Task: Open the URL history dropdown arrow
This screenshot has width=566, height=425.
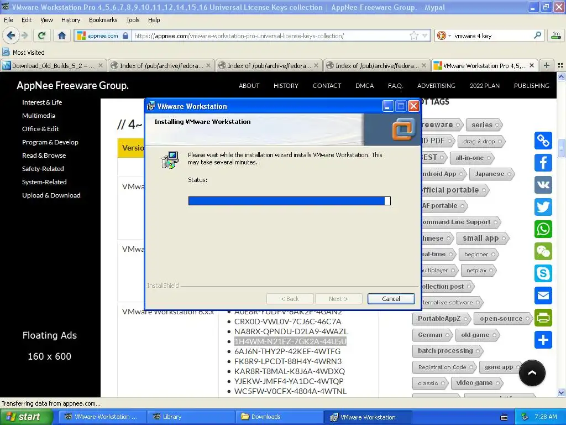Action: [x=425, y=35]
